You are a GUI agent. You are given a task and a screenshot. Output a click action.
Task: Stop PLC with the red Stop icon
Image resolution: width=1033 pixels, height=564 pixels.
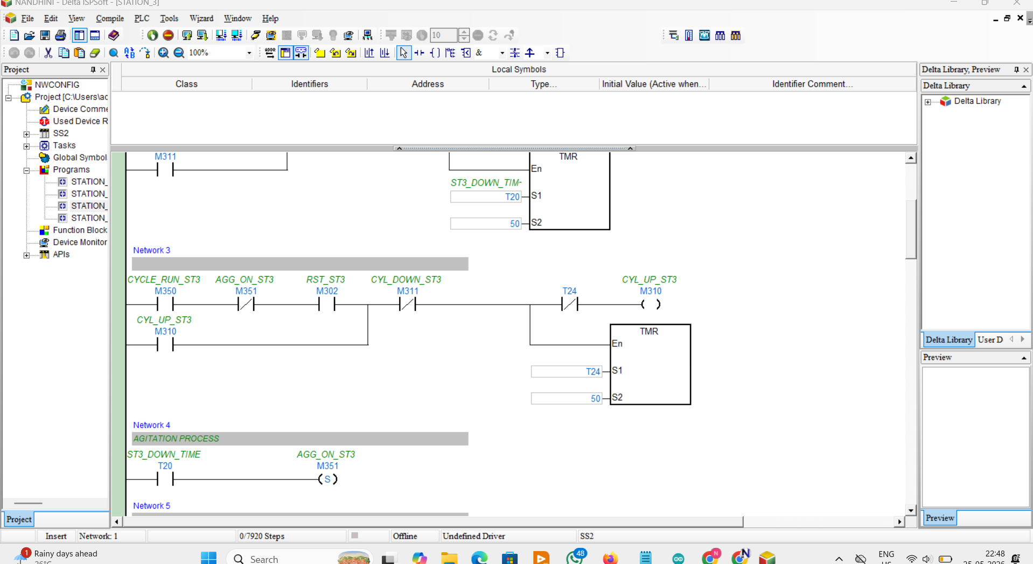(x=168, y=36)
